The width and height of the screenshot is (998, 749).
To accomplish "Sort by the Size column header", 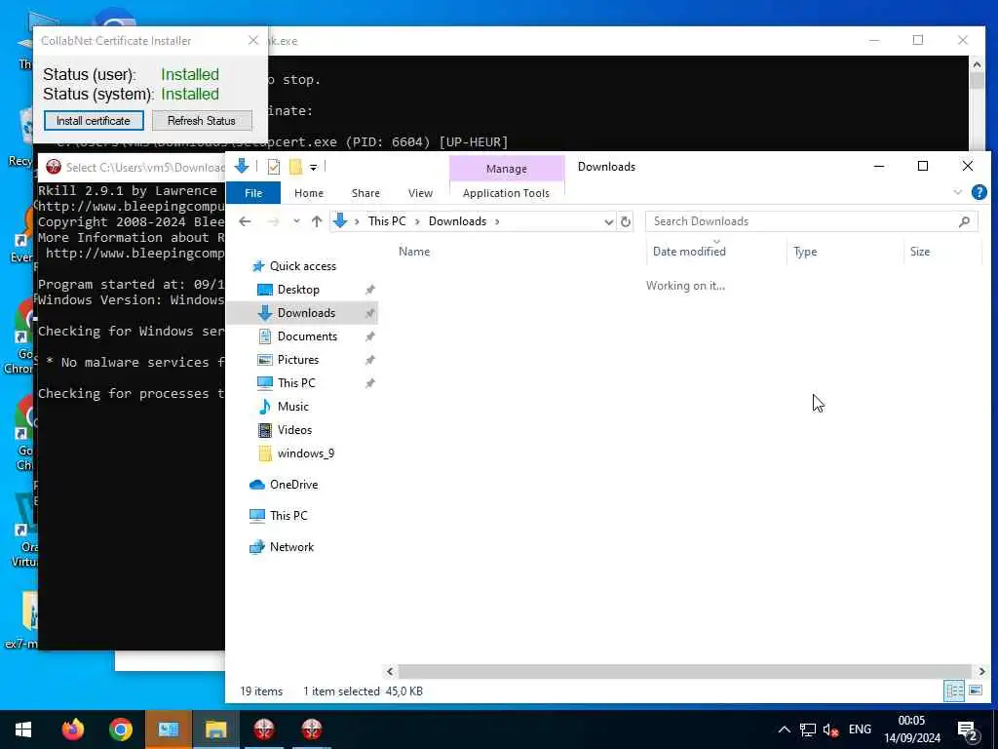I will pos(920,252).
